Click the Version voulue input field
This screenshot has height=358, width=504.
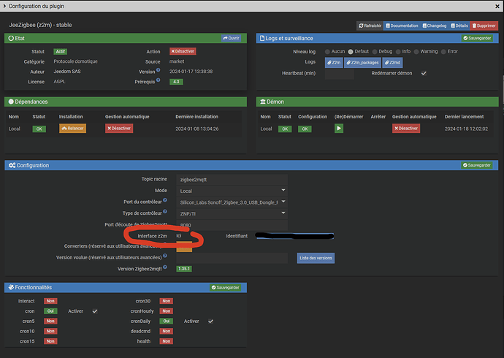232,258
